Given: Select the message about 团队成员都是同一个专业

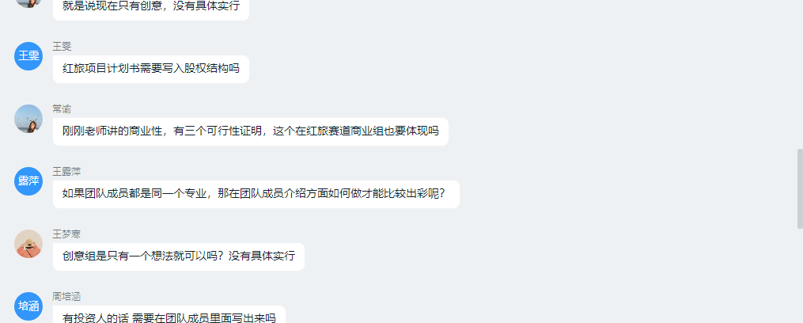Looking at the screenshot, I should click(256, 194).
